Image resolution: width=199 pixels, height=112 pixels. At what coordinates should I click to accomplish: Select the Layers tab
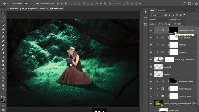point(153,10)
